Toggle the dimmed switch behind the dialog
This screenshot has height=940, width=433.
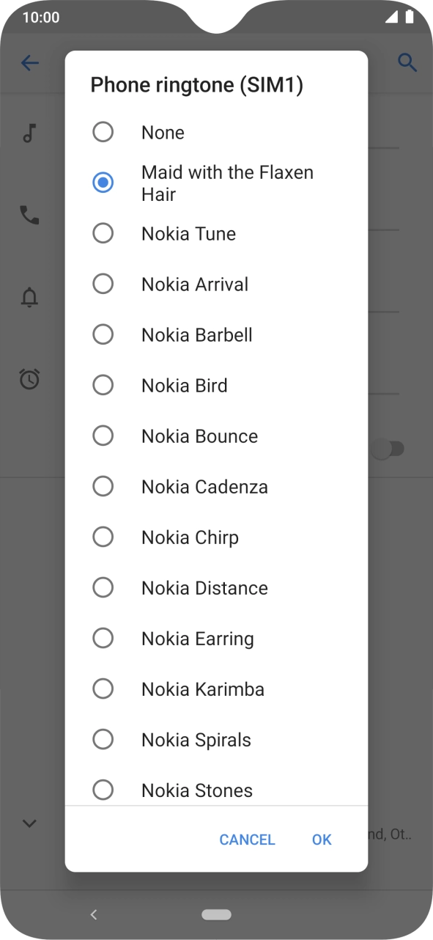click(x=387, y=449)
